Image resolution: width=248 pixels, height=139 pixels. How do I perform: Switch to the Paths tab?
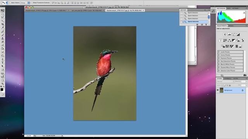[x=236, y=78]
